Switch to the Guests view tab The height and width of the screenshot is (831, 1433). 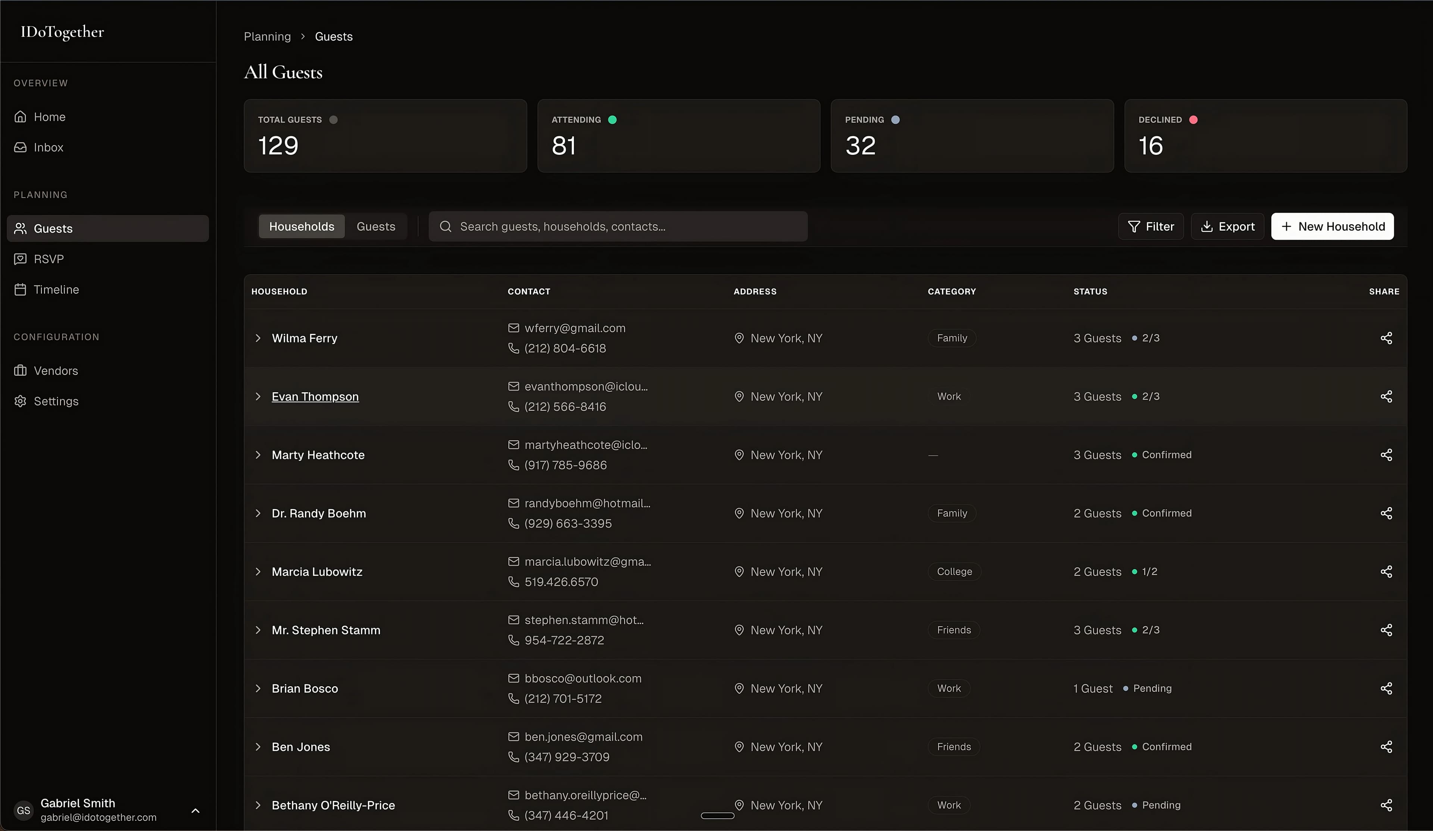coord(376,227)
